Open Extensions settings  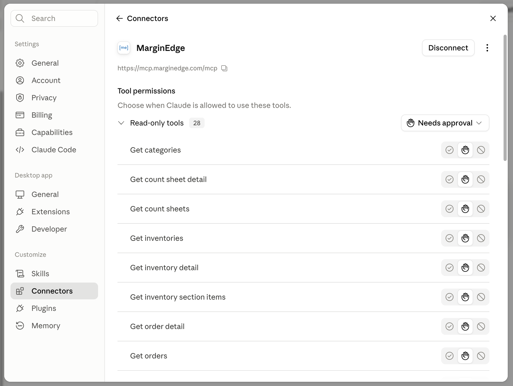pyautogui.click(x=54, y=212)
